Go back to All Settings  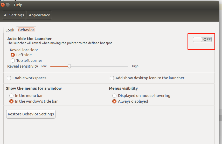point(14,15)
